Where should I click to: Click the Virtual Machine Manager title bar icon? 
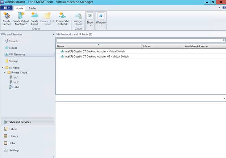[x=2, y=2]
